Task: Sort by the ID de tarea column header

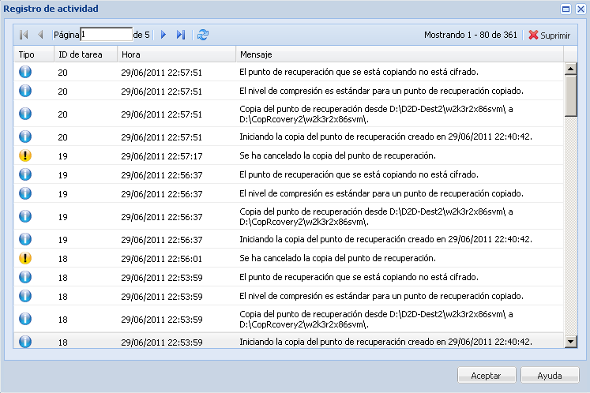Action: coord(86,54)
